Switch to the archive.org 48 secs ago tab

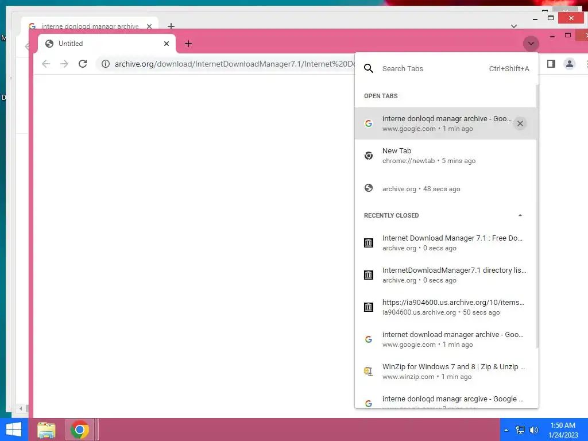click(x=446, y=188)
